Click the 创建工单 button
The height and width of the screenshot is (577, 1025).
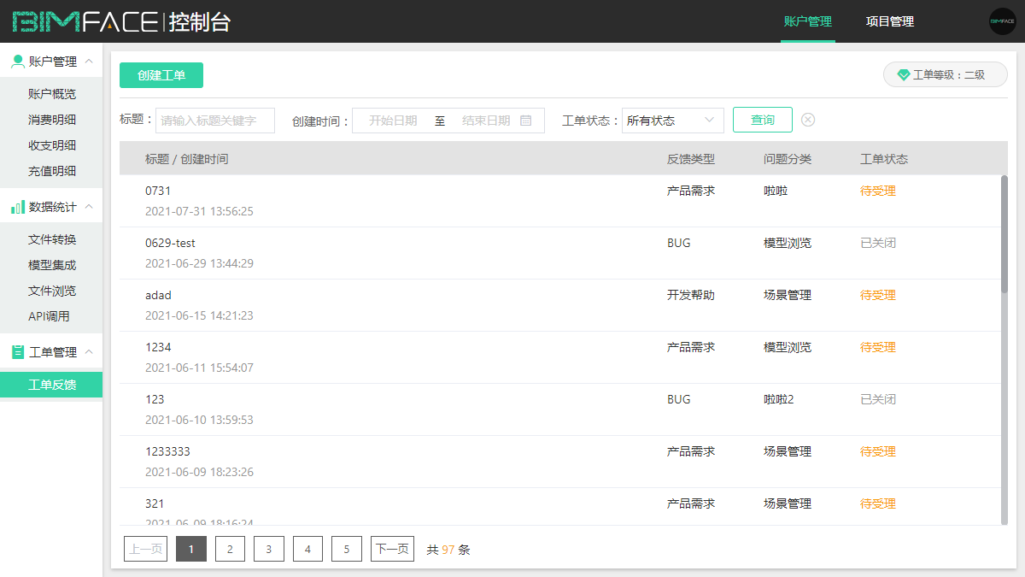pyautogui.click(x=161, y=75)
